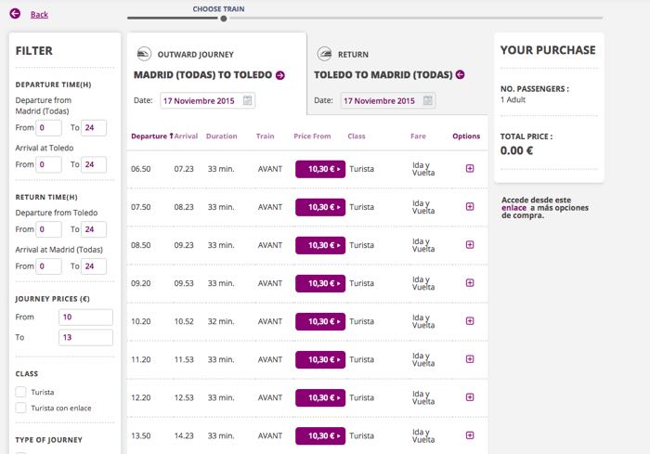
Task: Click the outward date field 17 Noviembre 2015
Action: pos(208,101)
